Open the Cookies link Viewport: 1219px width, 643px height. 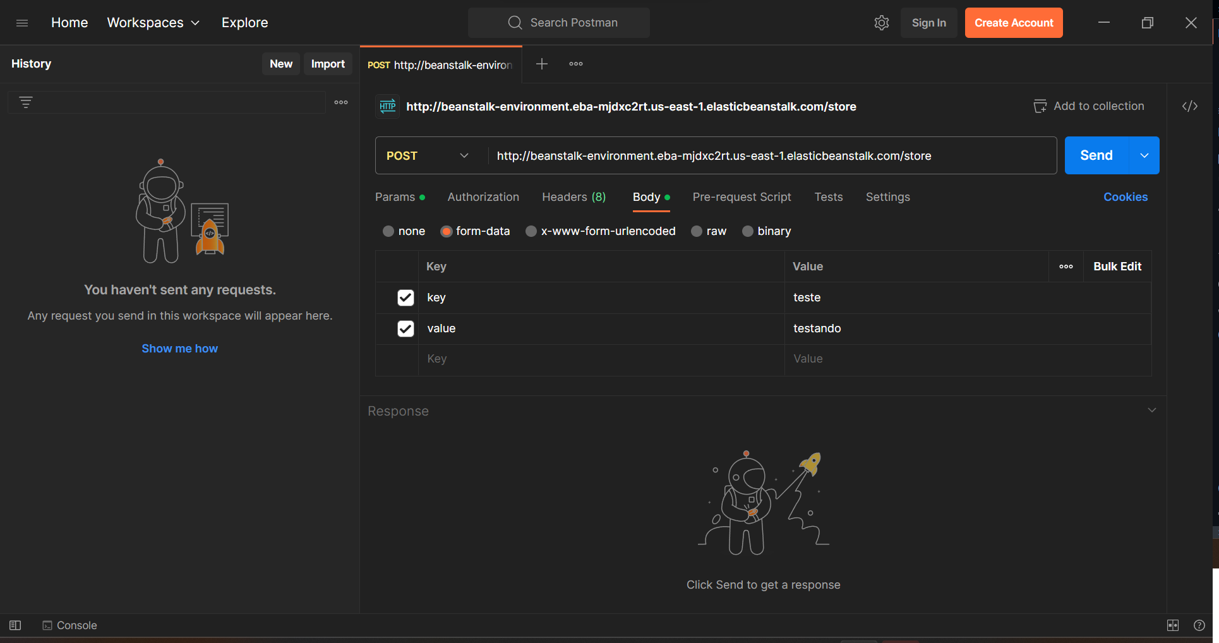tap(1126, 197)
